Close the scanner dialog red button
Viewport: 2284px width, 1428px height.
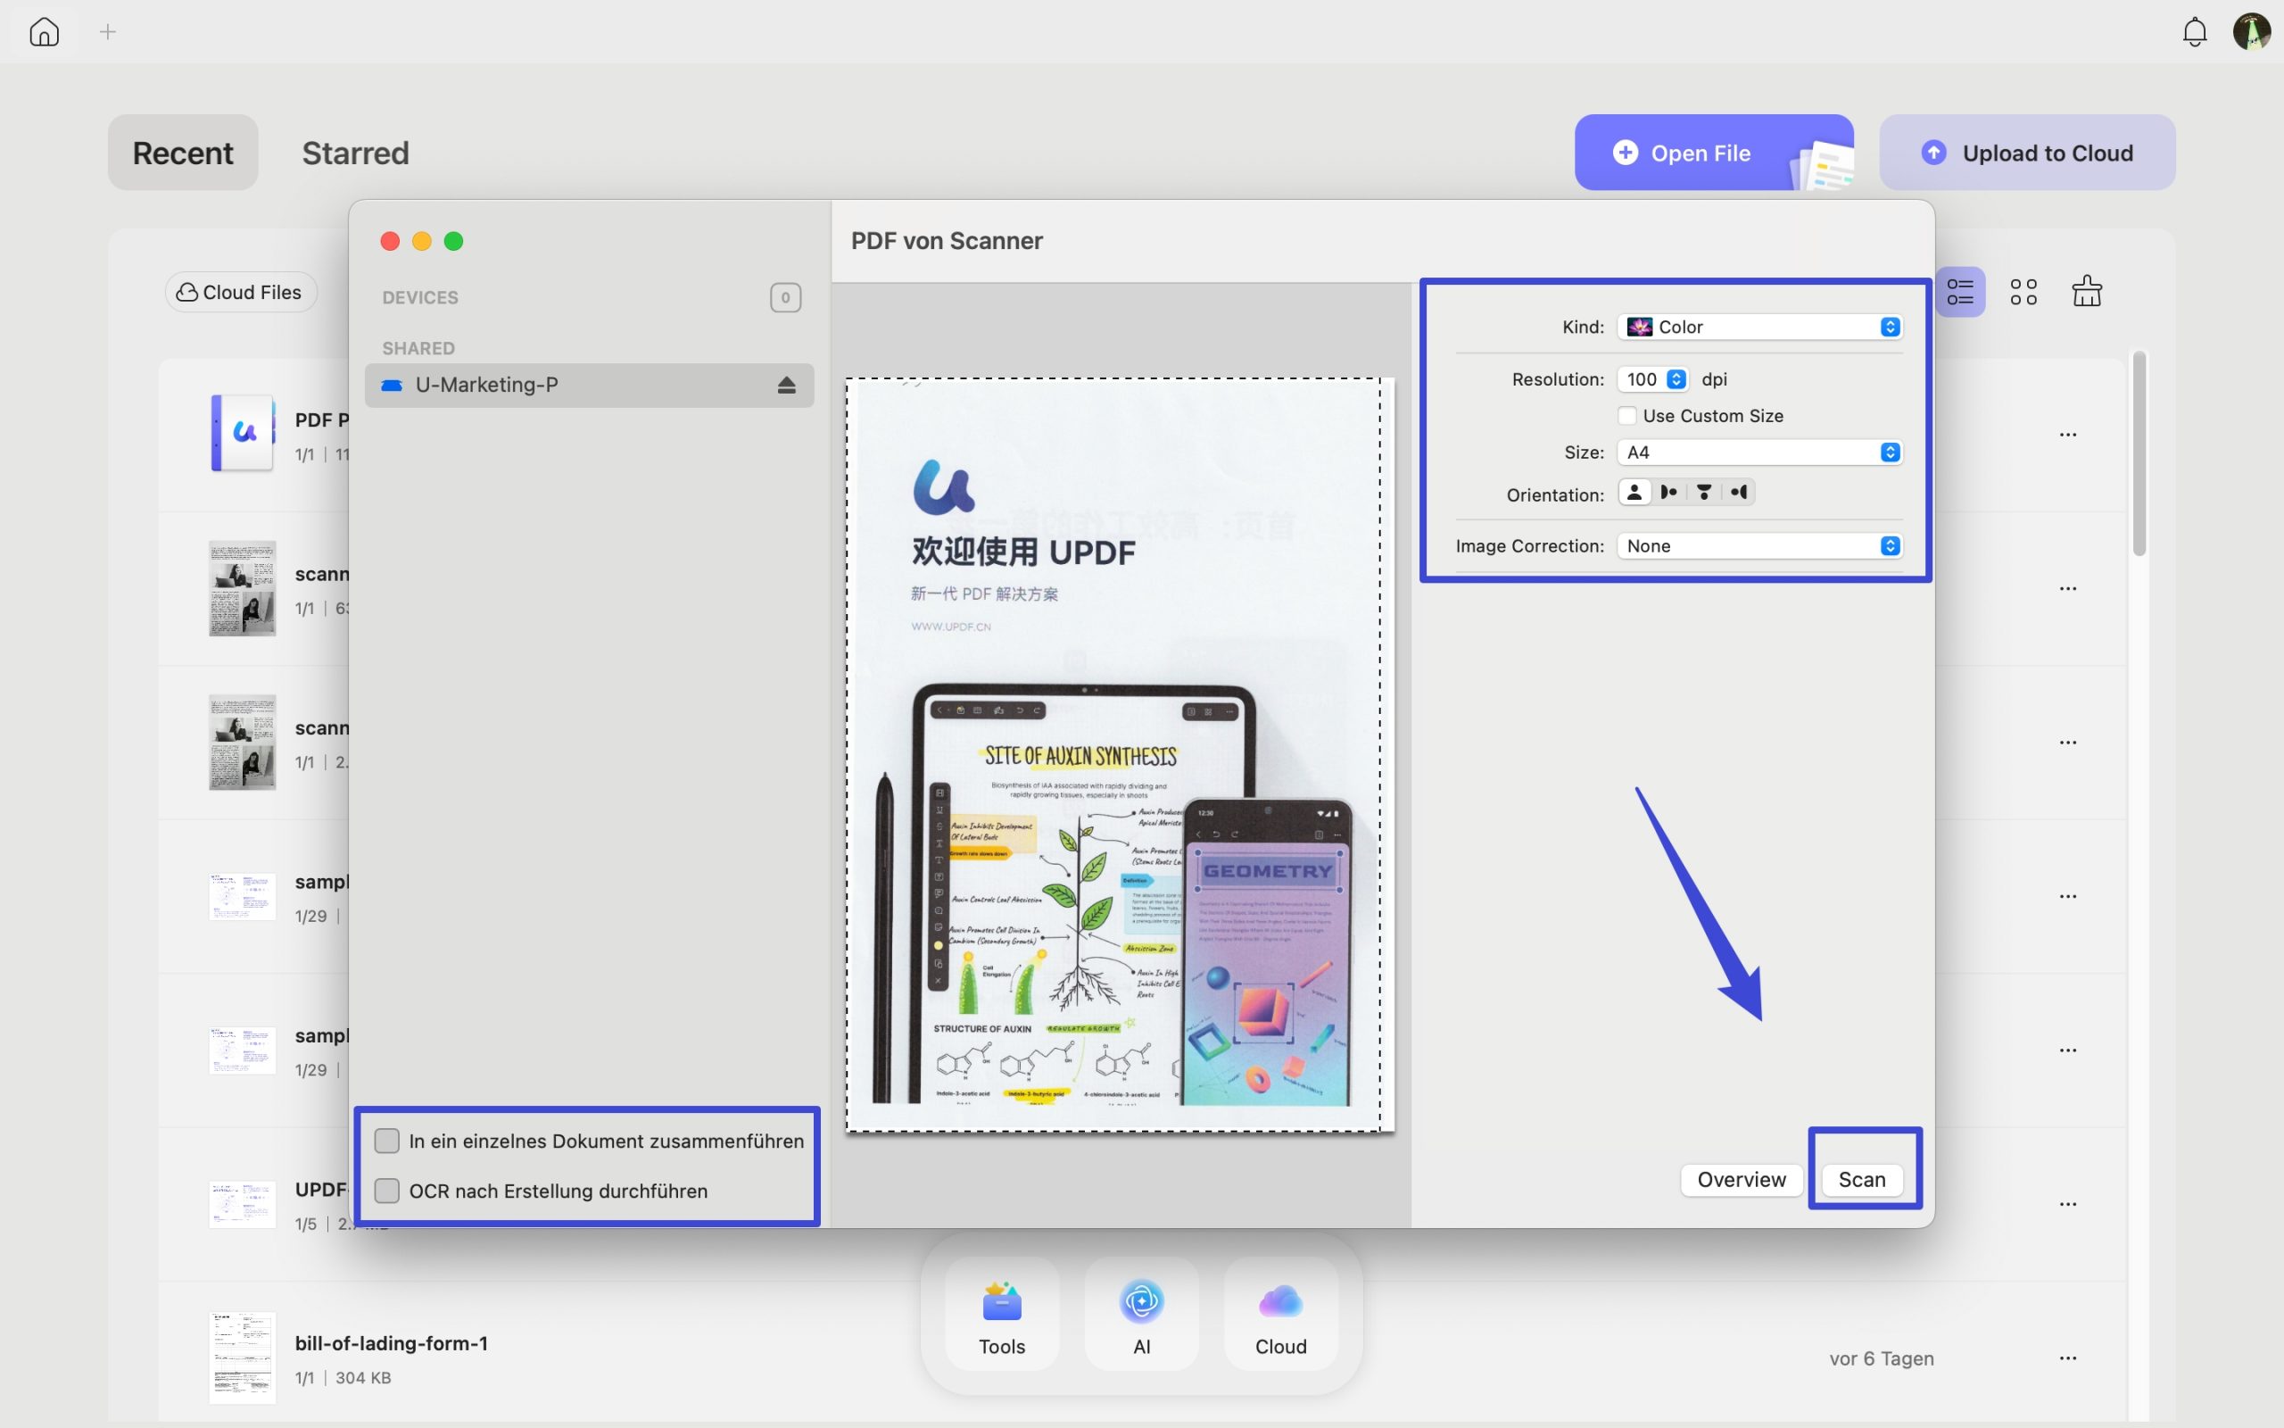click(x=390, y=241)
